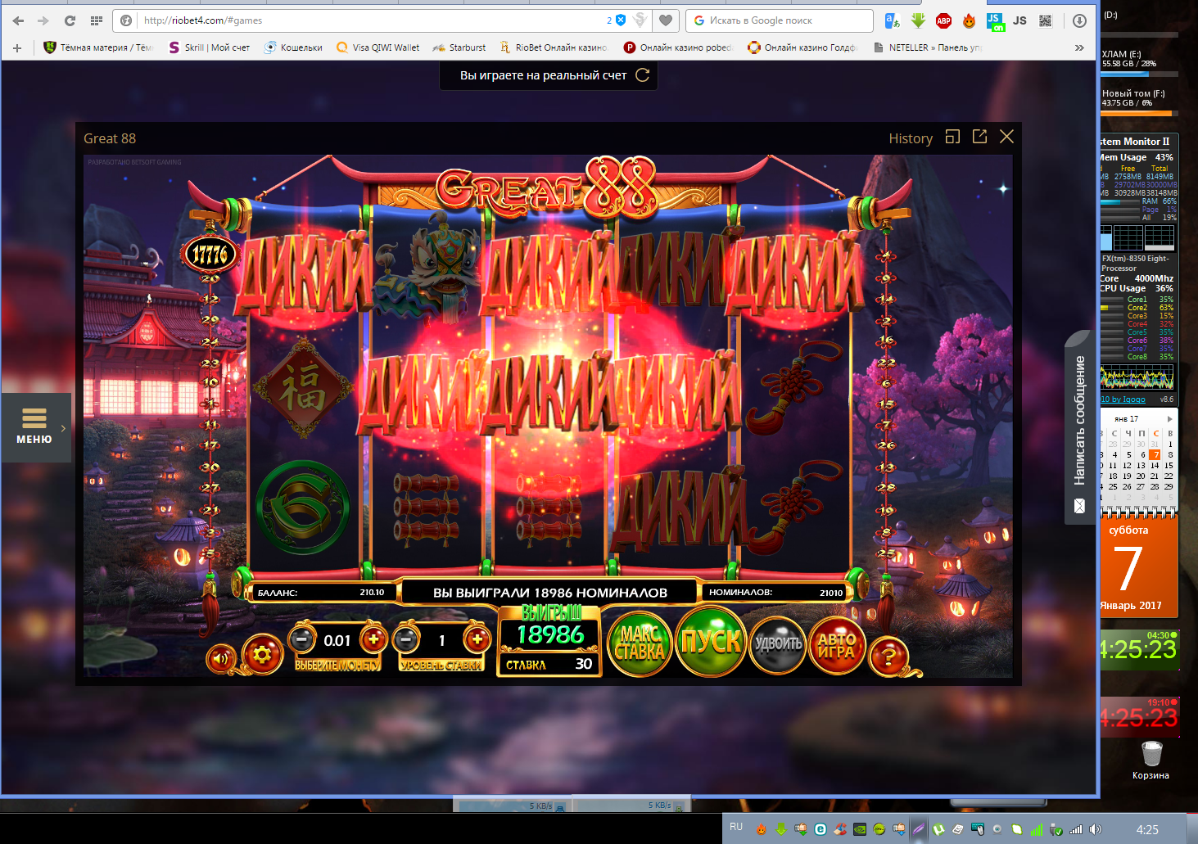The image size is (1198, 844).
Task: Open the game History tab
Action: (x=911, y=138)
